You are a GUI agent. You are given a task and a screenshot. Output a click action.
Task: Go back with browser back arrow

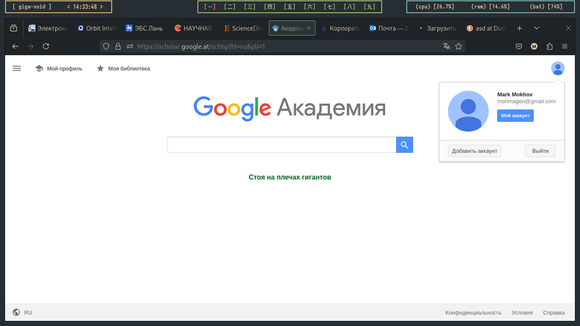pos(15,46)
